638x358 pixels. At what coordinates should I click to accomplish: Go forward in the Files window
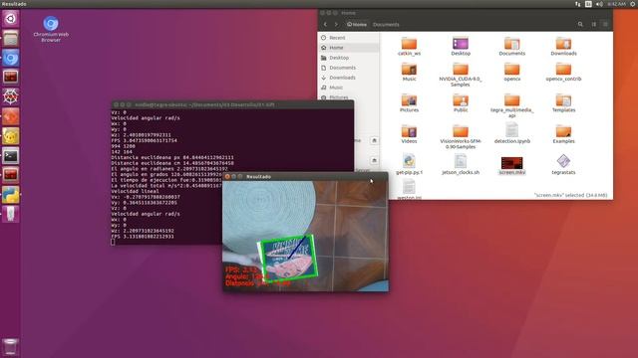pyautogui.click(x=336, y=24)
